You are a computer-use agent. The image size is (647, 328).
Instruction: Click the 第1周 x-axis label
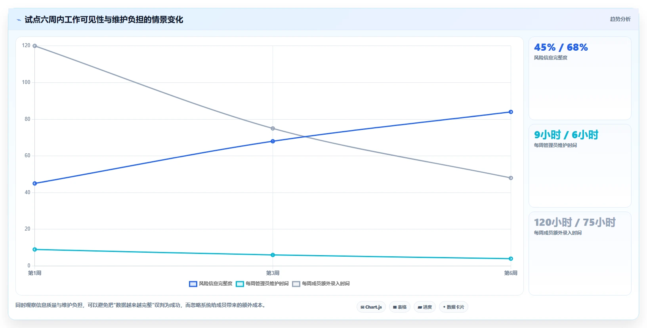(x=35, y=273)
